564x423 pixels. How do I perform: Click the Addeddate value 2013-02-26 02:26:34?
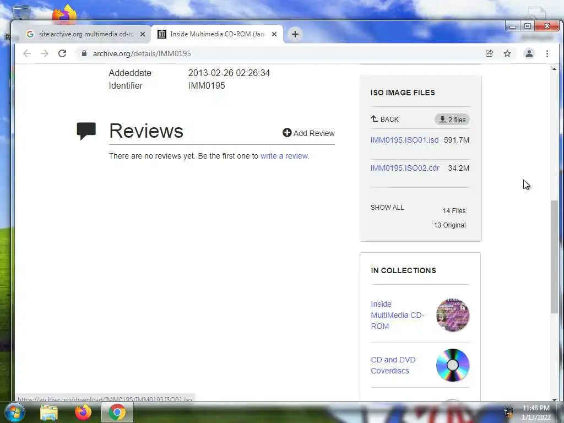pos(229,73)
